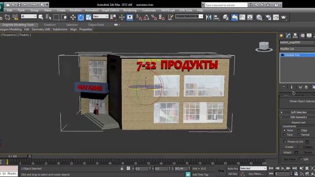
Task: Open the MAXScript menu
Action: point(168,10)
